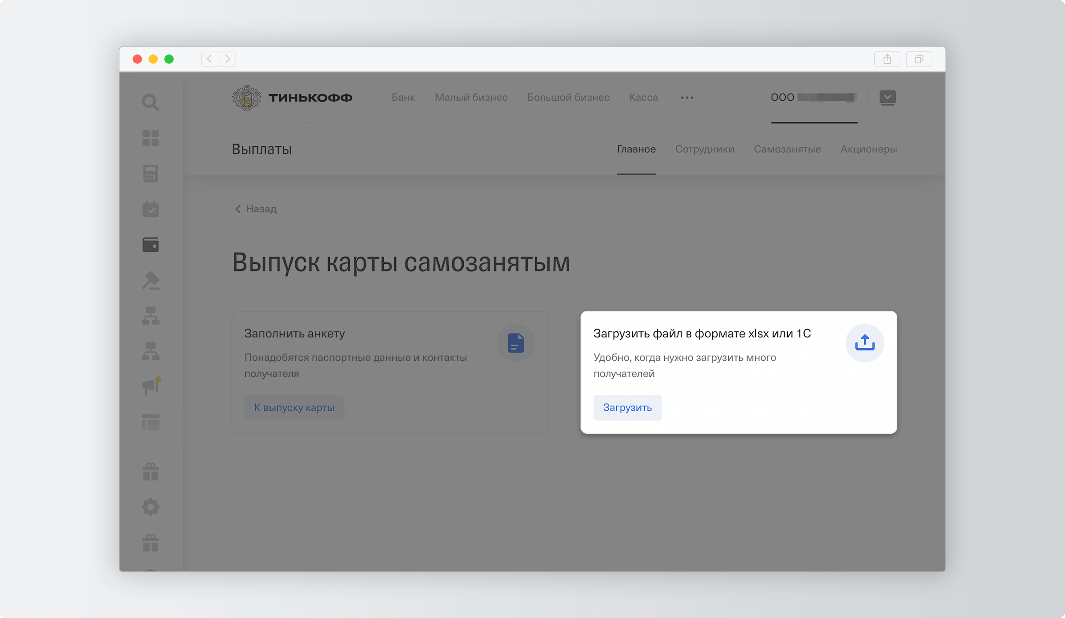The height and width of the screenshot is (618, 1065).
Task: Click the calendar checkmark icon in sidebar
Action: 150,209
